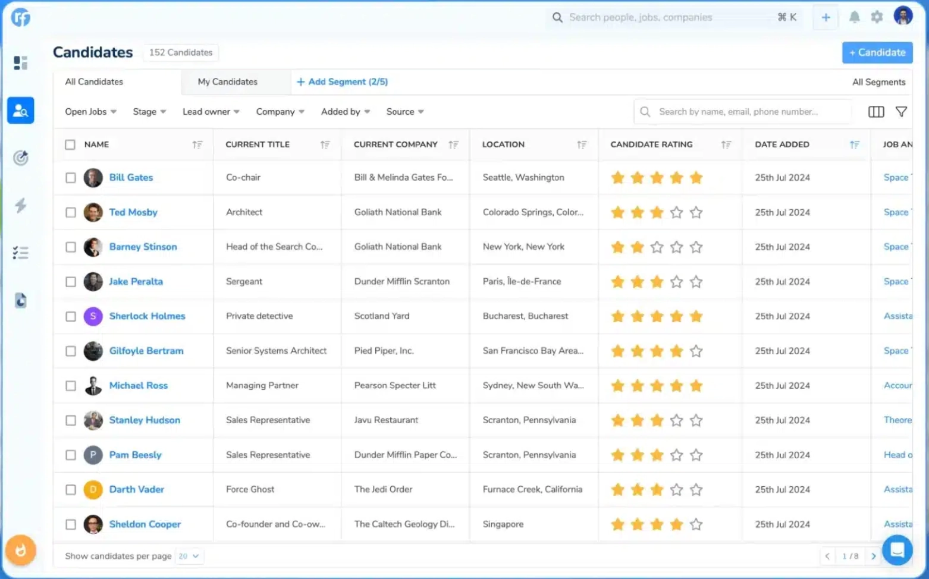
Task: Open the checklist tasks icon in the sidebar
Action: 20,253
